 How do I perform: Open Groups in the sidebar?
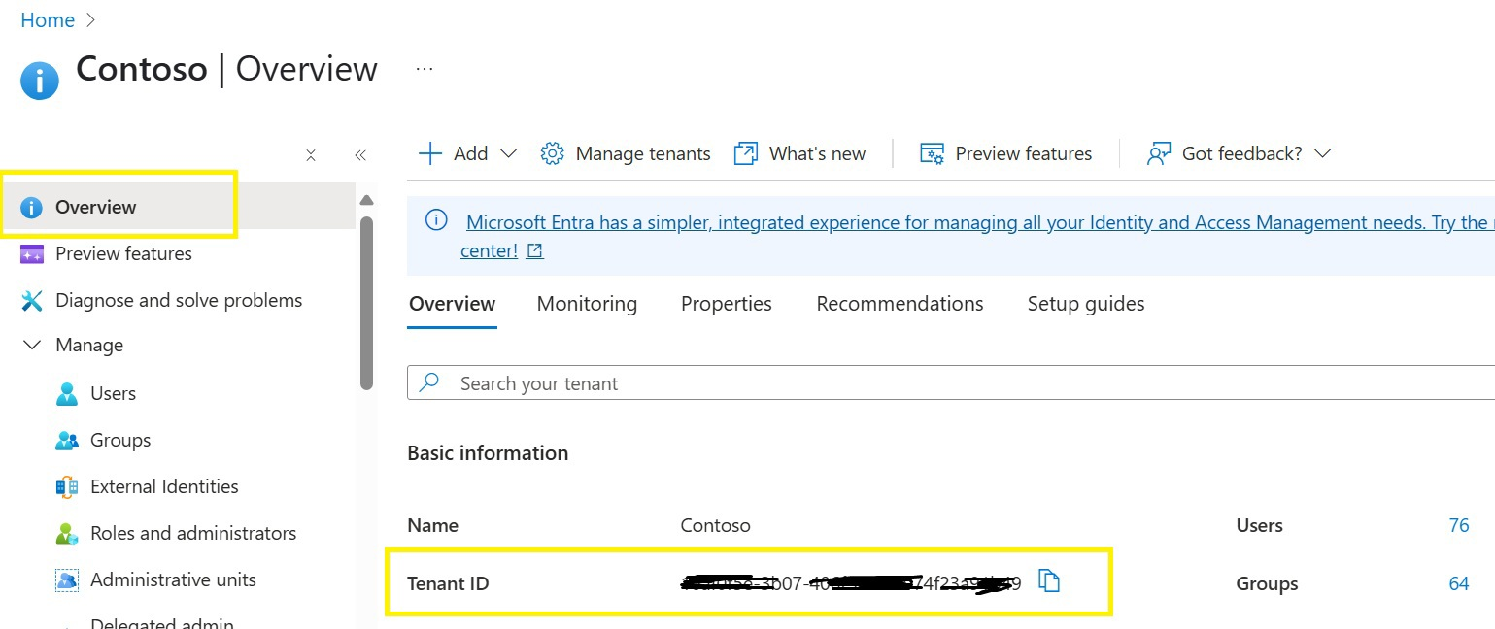(120, 440)
